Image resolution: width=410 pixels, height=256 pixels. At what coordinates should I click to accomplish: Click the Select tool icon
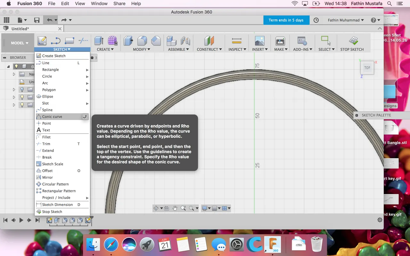pyautogui.click(x=326, y=41)
